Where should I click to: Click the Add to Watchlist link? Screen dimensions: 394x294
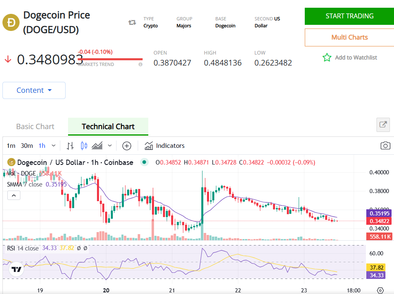356,57
